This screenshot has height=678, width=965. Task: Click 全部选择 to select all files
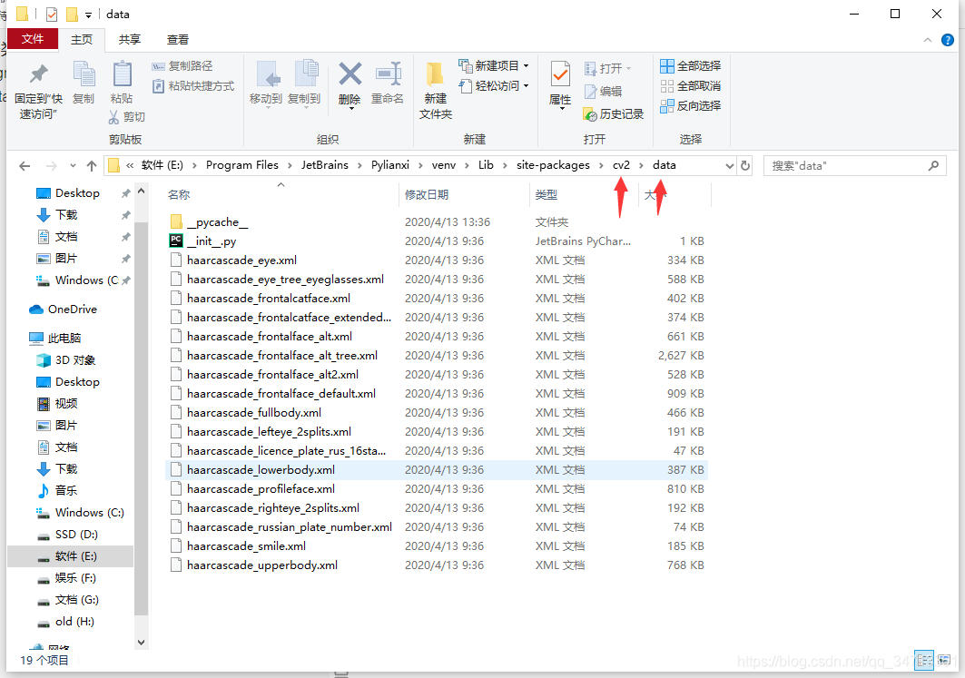692,65
